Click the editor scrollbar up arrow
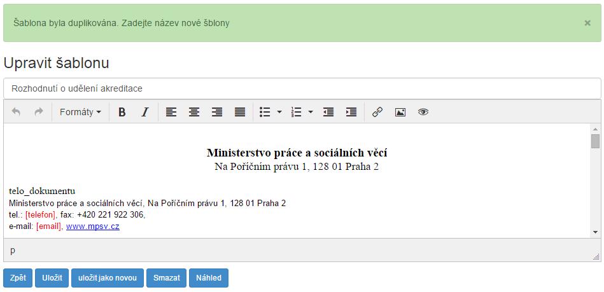This screenshot has width=604, height=292. [595, 129]
